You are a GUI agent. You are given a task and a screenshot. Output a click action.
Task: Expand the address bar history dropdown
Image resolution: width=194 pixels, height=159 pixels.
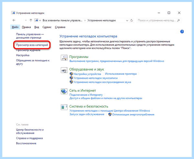(127, 21)
